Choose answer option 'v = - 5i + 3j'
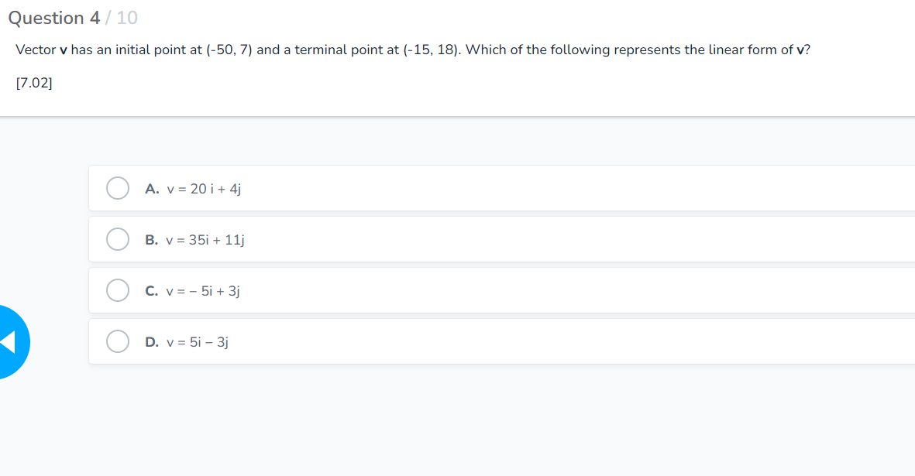Image resolution: width=915 pixels, height=476 pixels. [x=202, y=291]
